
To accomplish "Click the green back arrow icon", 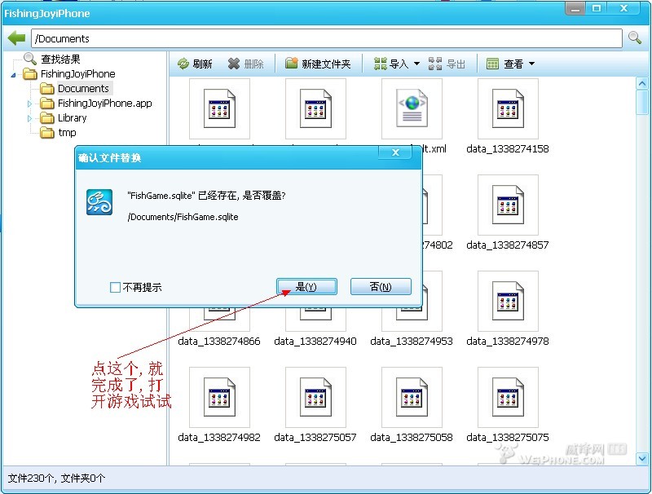I will [x=16, y=38].
